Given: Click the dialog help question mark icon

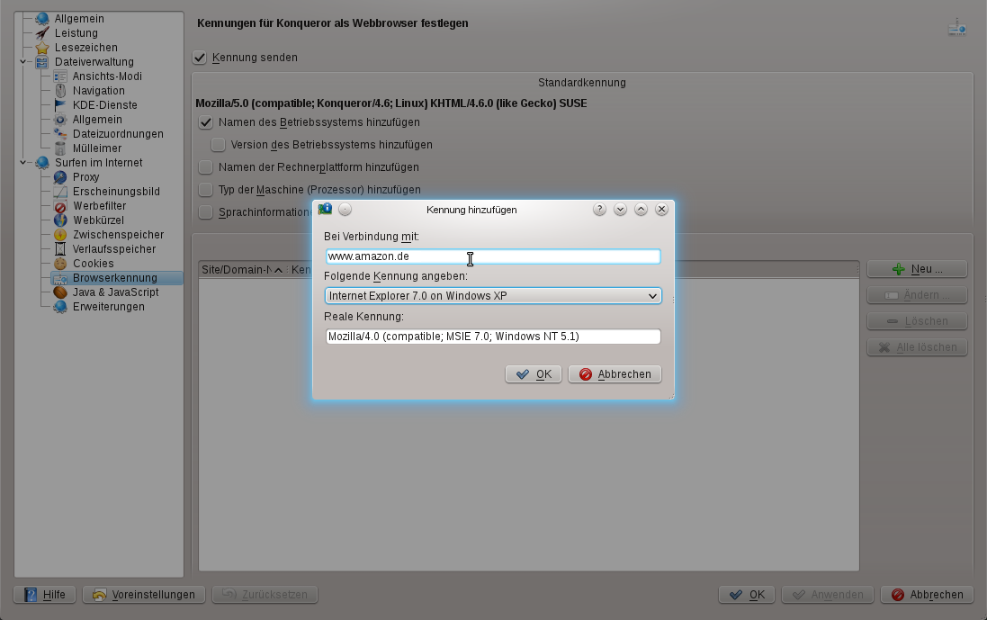Looking at the screenshot, I should click(x=600, y=209).
